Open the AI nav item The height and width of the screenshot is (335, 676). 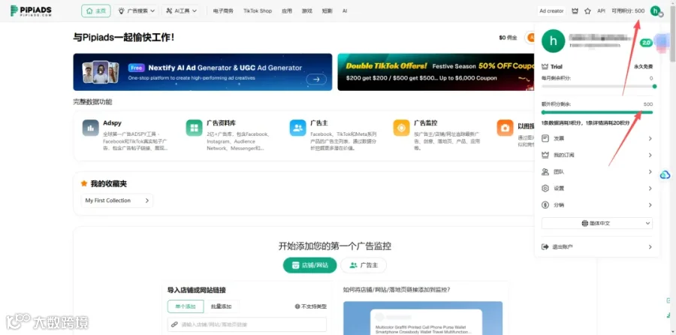345,11
